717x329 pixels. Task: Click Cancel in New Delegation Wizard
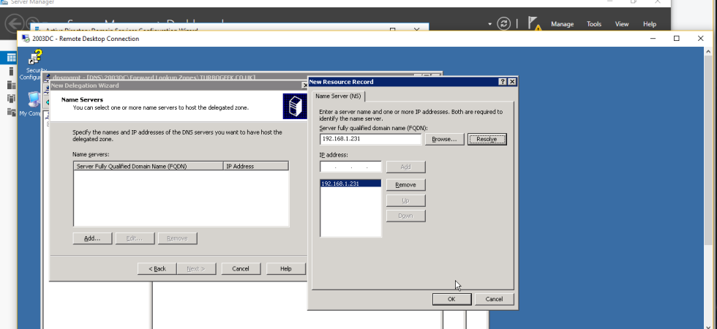point(241,269)
